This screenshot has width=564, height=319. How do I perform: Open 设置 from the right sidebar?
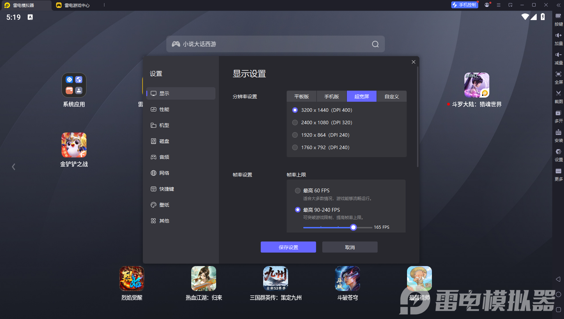click(558, 155)
